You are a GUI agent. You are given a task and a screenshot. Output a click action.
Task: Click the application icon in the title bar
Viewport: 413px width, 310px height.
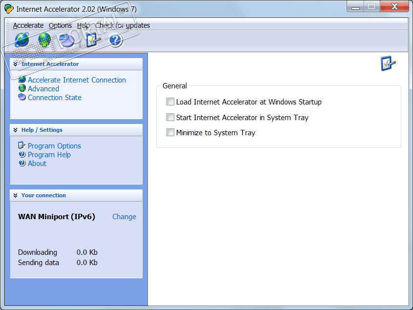8,9
